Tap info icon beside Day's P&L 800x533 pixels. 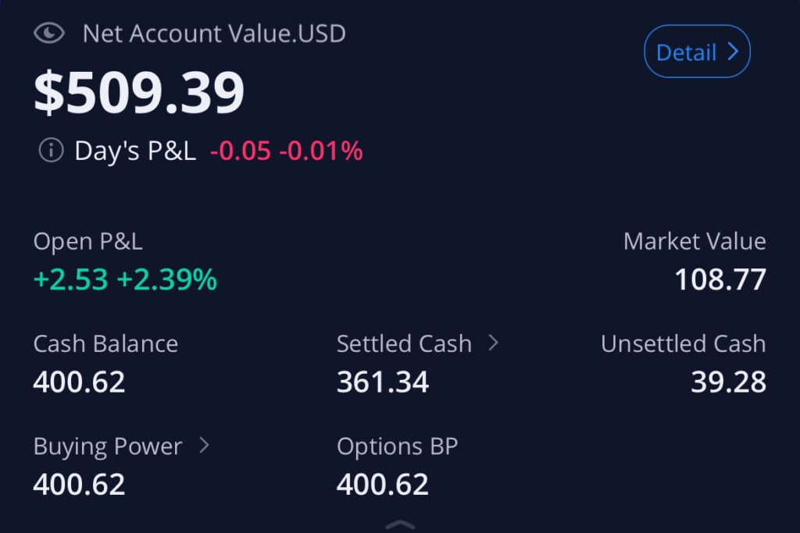point(51,151)
